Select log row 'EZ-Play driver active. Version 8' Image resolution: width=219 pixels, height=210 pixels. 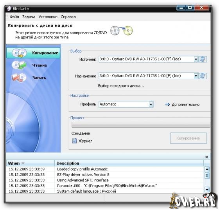(x=105, y=175)
